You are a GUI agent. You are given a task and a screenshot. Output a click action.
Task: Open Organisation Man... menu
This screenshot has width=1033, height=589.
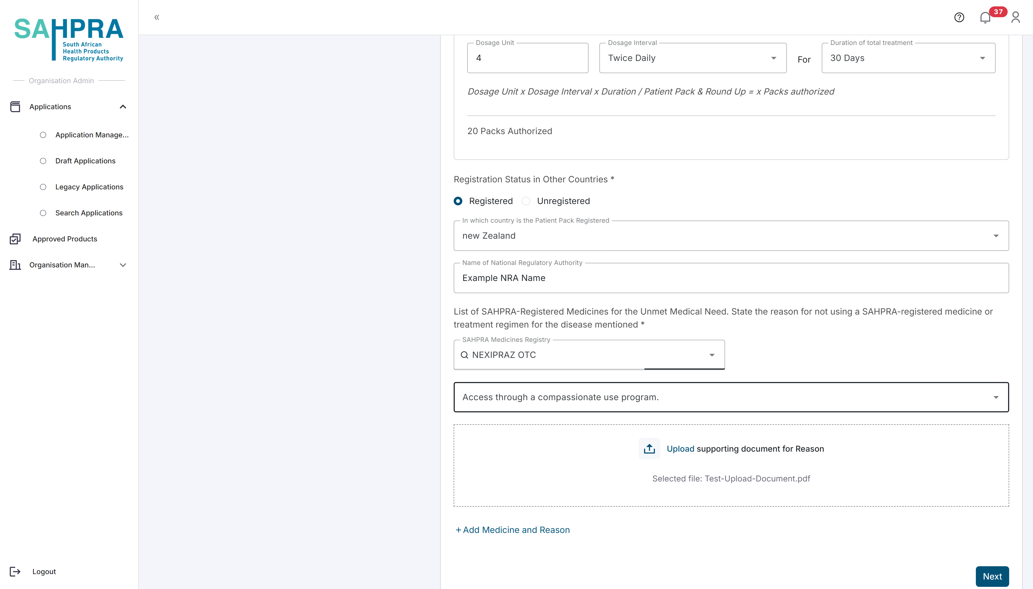[x=62, y=265]
